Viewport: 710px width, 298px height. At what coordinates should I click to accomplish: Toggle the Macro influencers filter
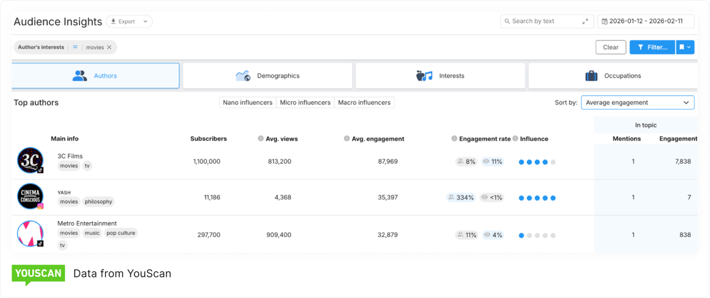point(364,102)
